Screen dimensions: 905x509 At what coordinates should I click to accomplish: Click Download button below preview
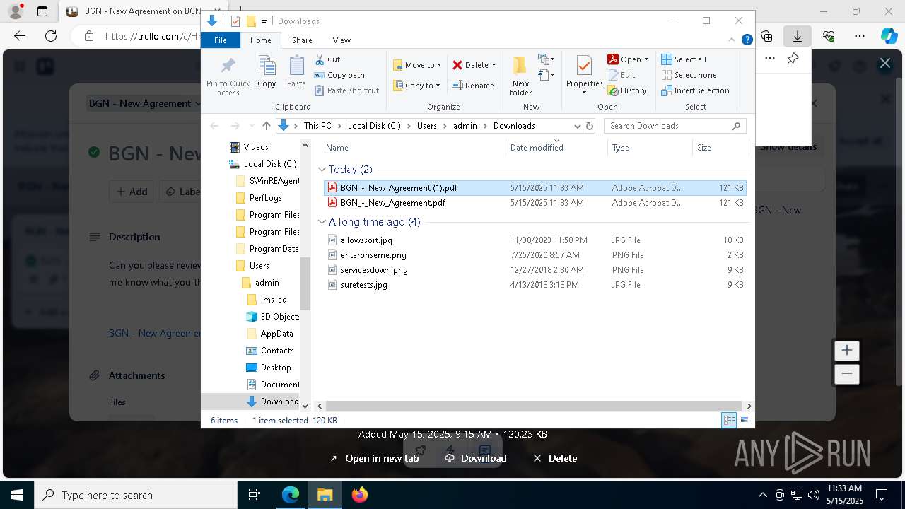click(476, 458)
